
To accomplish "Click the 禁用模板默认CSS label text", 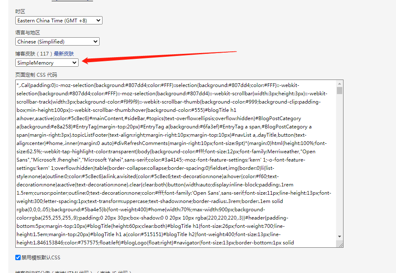I will (x=41, y=258).
